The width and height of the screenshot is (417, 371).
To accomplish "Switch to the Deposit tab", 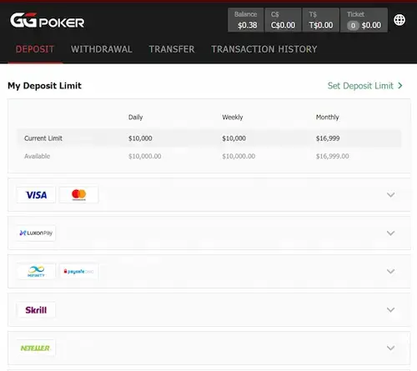I will click(x=35, y=49).
